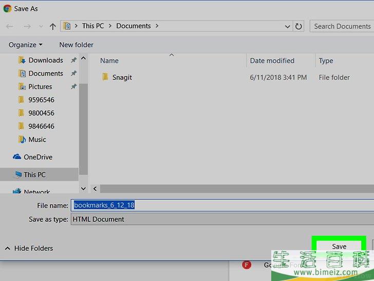Open the Save as type dropdown

point(221,219)
